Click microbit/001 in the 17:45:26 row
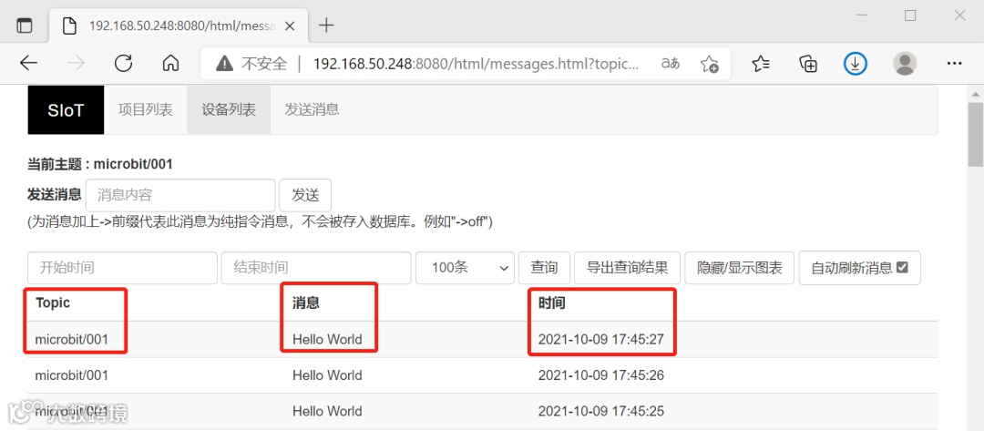The height and width of the screenshot is (431, 984). tap(72, 375)
